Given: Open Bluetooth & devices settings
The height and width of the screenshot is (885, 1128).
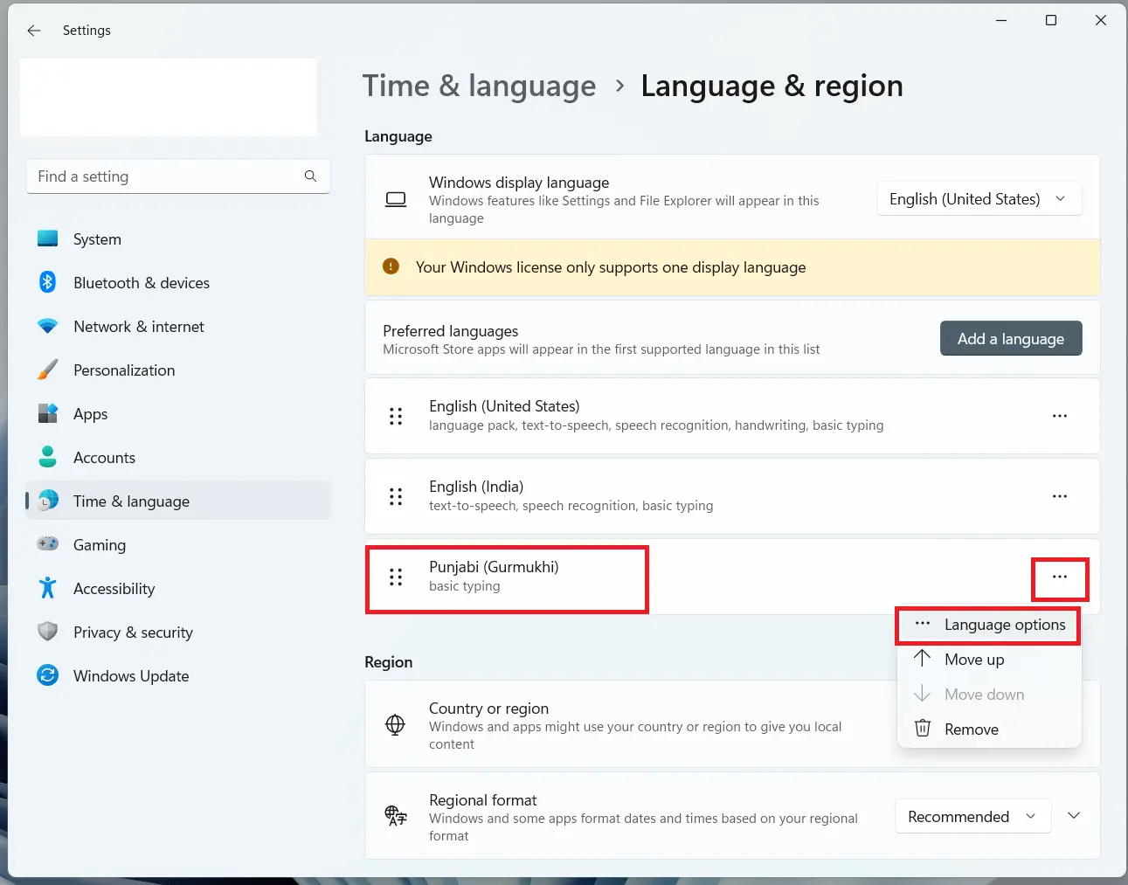Looking at the screenshot, I should point(142,283).
